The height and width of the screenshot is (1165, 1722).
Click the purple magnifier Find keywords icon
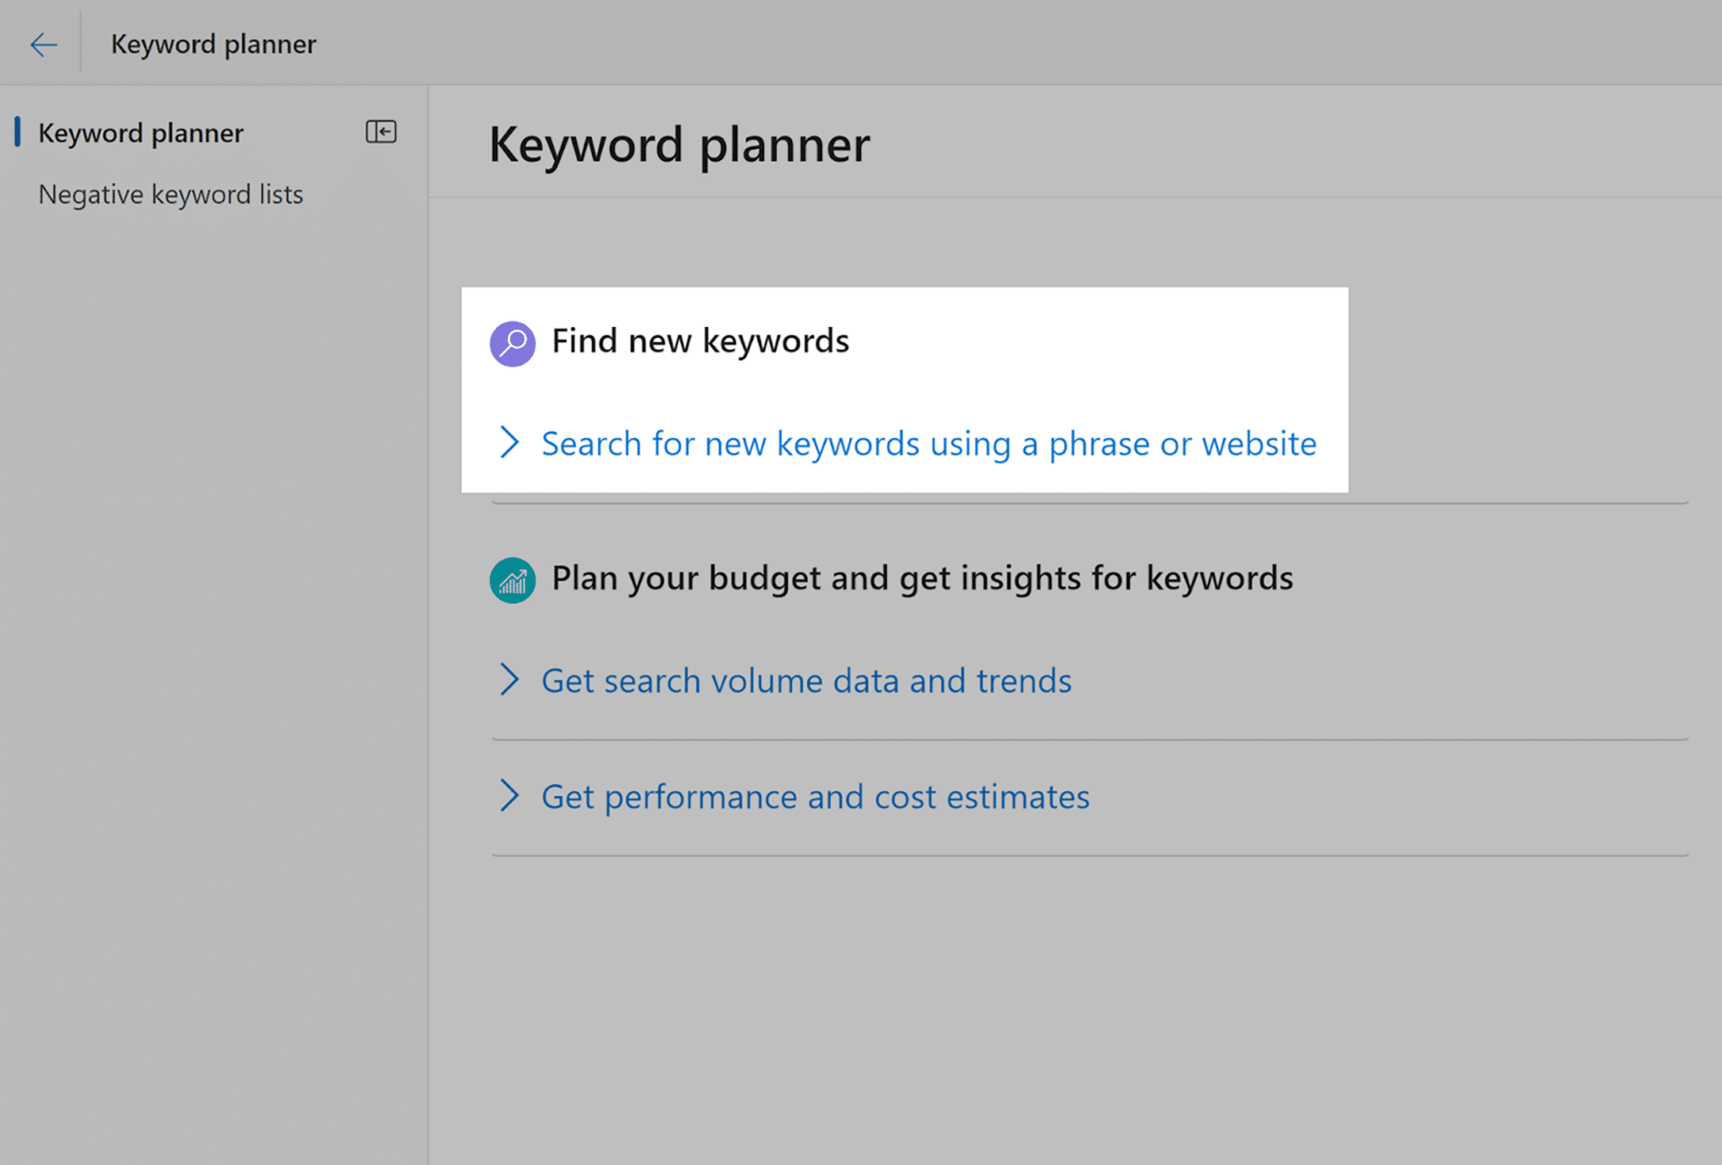(x=512, y=343)
